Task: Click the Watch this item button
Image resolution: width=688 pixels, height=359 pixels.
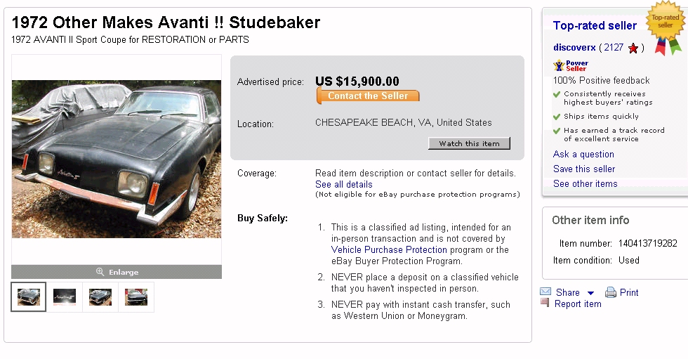Action: pos(469,143)
